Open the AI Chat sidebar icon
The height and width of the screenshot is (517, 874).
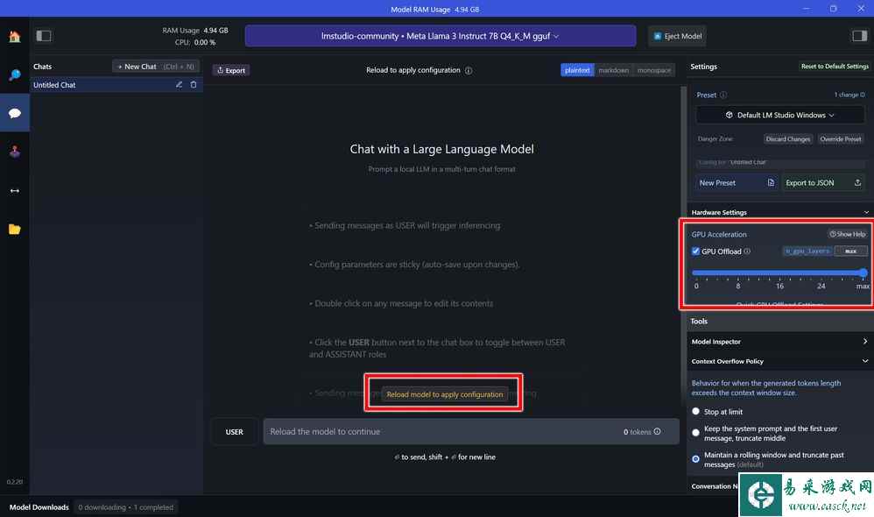[x=14, y=114]
